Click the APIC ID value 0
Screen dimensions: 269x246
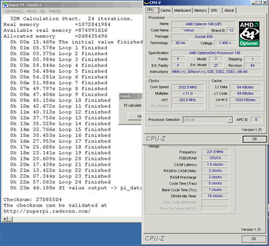pyautogui.click(x=256, y=119)
